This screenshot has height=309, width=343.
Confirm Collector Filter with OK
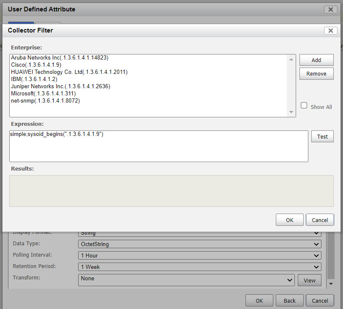[x=290, y=220]
